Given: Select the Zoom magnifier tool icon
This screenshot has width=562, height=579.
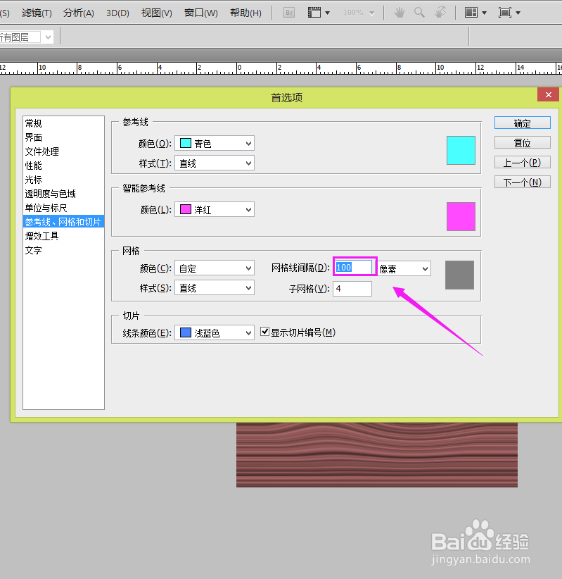Looking at the screenshot, I should tap(419, 13).
